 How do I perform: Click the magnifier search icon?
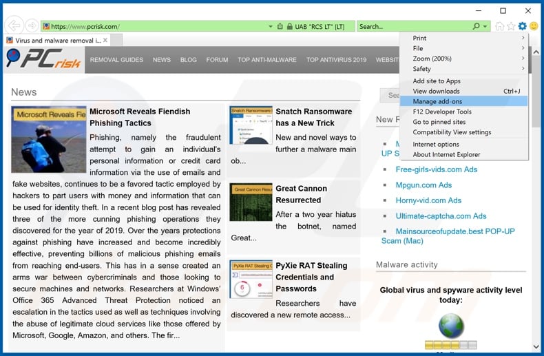click(x=477, y=26)
